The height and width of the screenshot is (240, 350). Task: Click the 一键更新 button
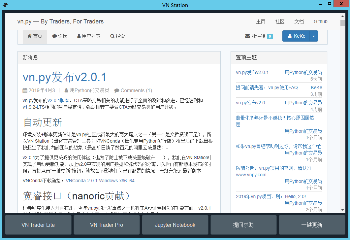[x=312, y=225]
